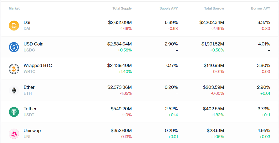Click USD Coin total borrow $1,991.52M
Image resolution: width=279 pixels, height=143 pixels.
pos(213,44)
